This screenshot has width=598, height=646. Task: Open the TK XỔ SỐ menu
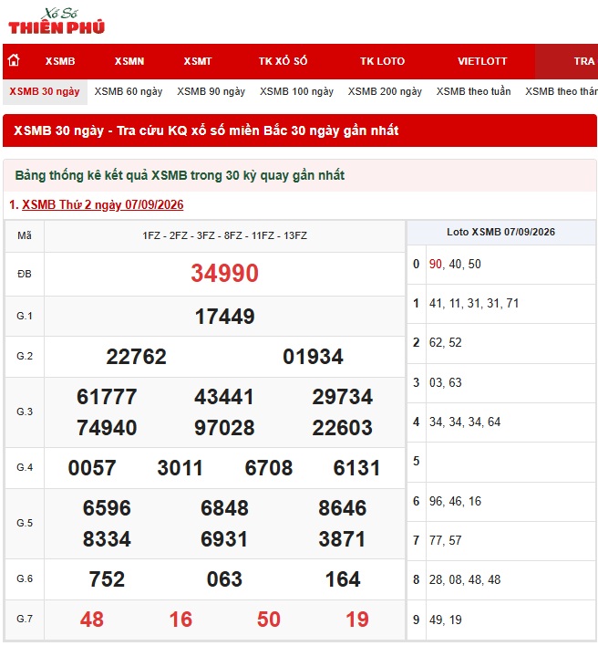284,61
